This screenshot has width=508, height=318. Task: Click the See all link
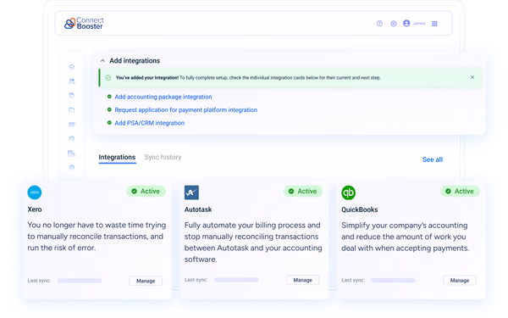(433, 159)
